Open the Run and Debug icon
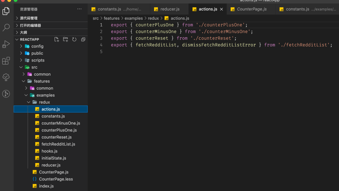The image size is (339, 191). pyautogui.click(x=6, y=44)
